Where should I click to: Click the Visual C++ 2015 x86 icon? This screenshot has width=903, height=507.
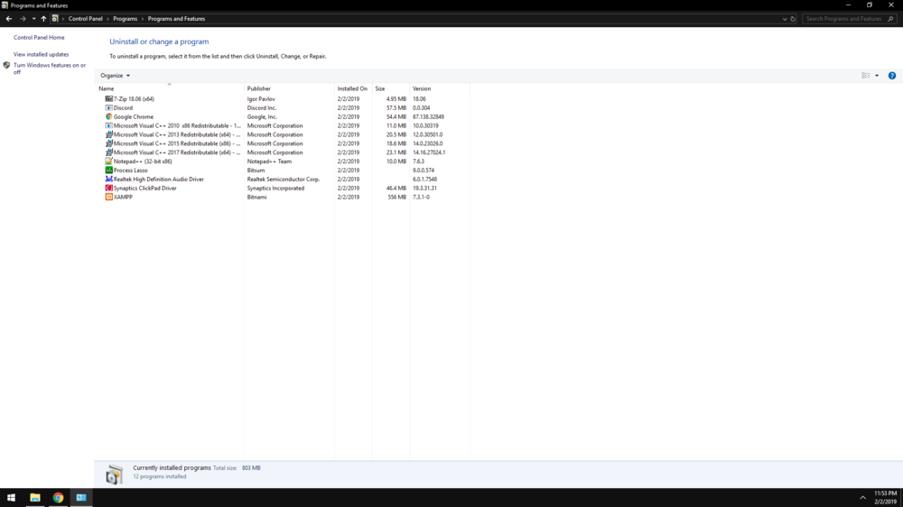pyautogui.click(x=109, y=143)
